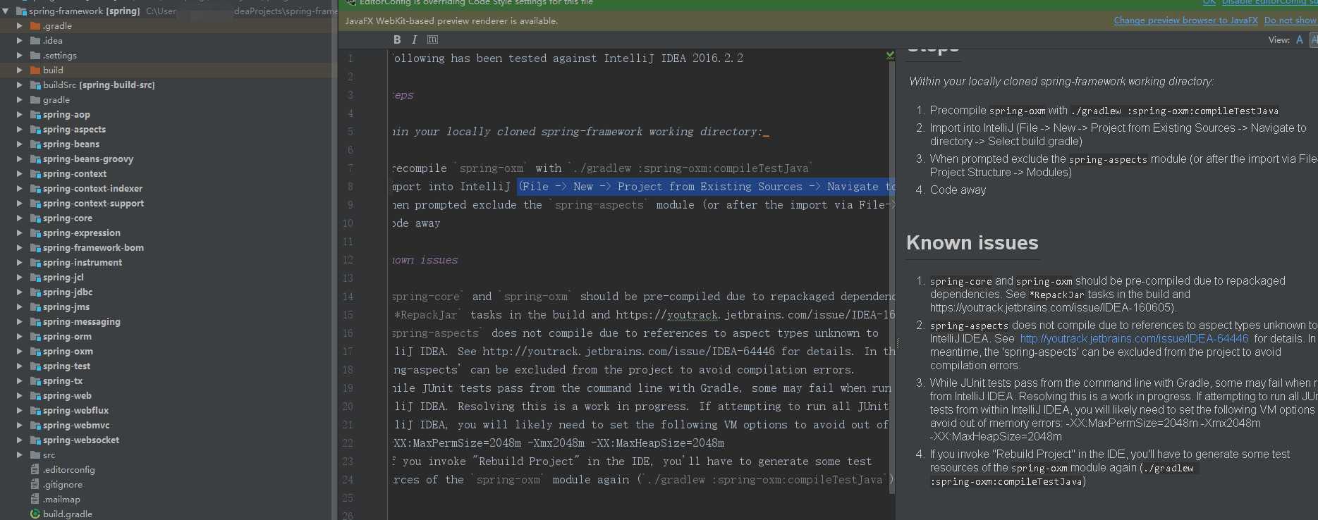
Task: Click the buildSrc module folder icon
Action: pyautogui.click(x=35, y=85)
